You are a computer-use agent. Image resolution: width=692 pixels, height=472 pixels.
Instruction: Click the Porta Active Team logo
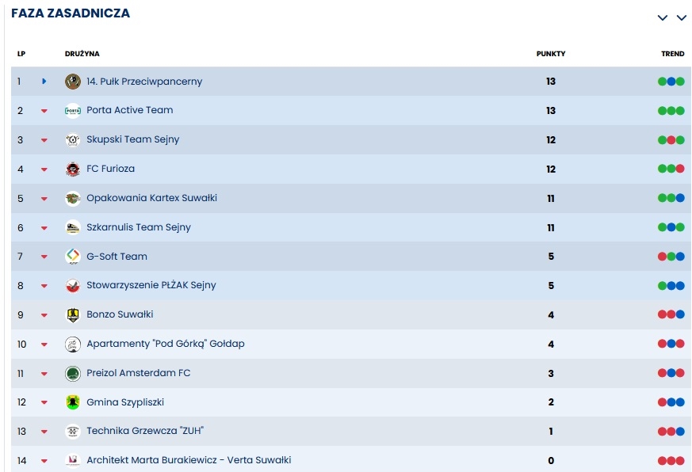pos(73,110)
